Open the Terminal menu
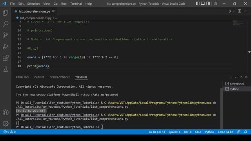 (76, 4)
